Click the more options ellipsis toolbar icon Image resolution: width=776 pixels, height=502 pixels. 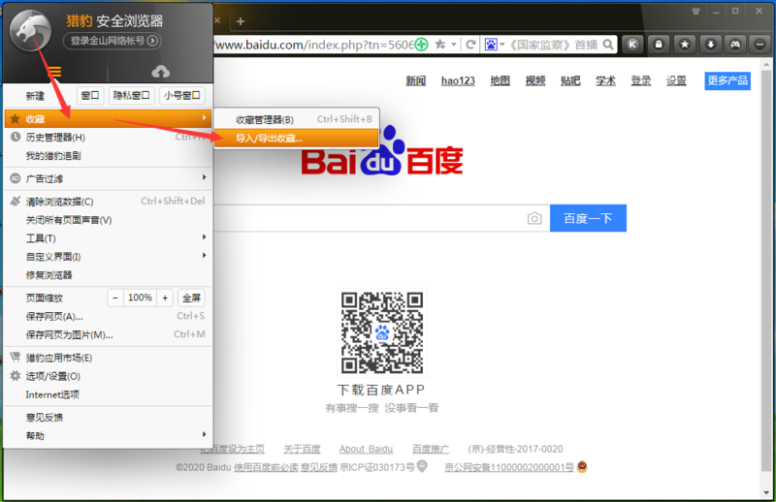(x=760, y=45)
